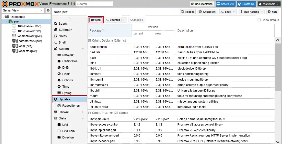Click the Hosts globe icon
The image size is (284, 146).
pos(59,74)
